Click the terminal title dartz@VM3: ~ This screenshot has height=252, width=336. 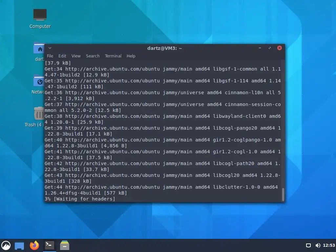point(165,48)
